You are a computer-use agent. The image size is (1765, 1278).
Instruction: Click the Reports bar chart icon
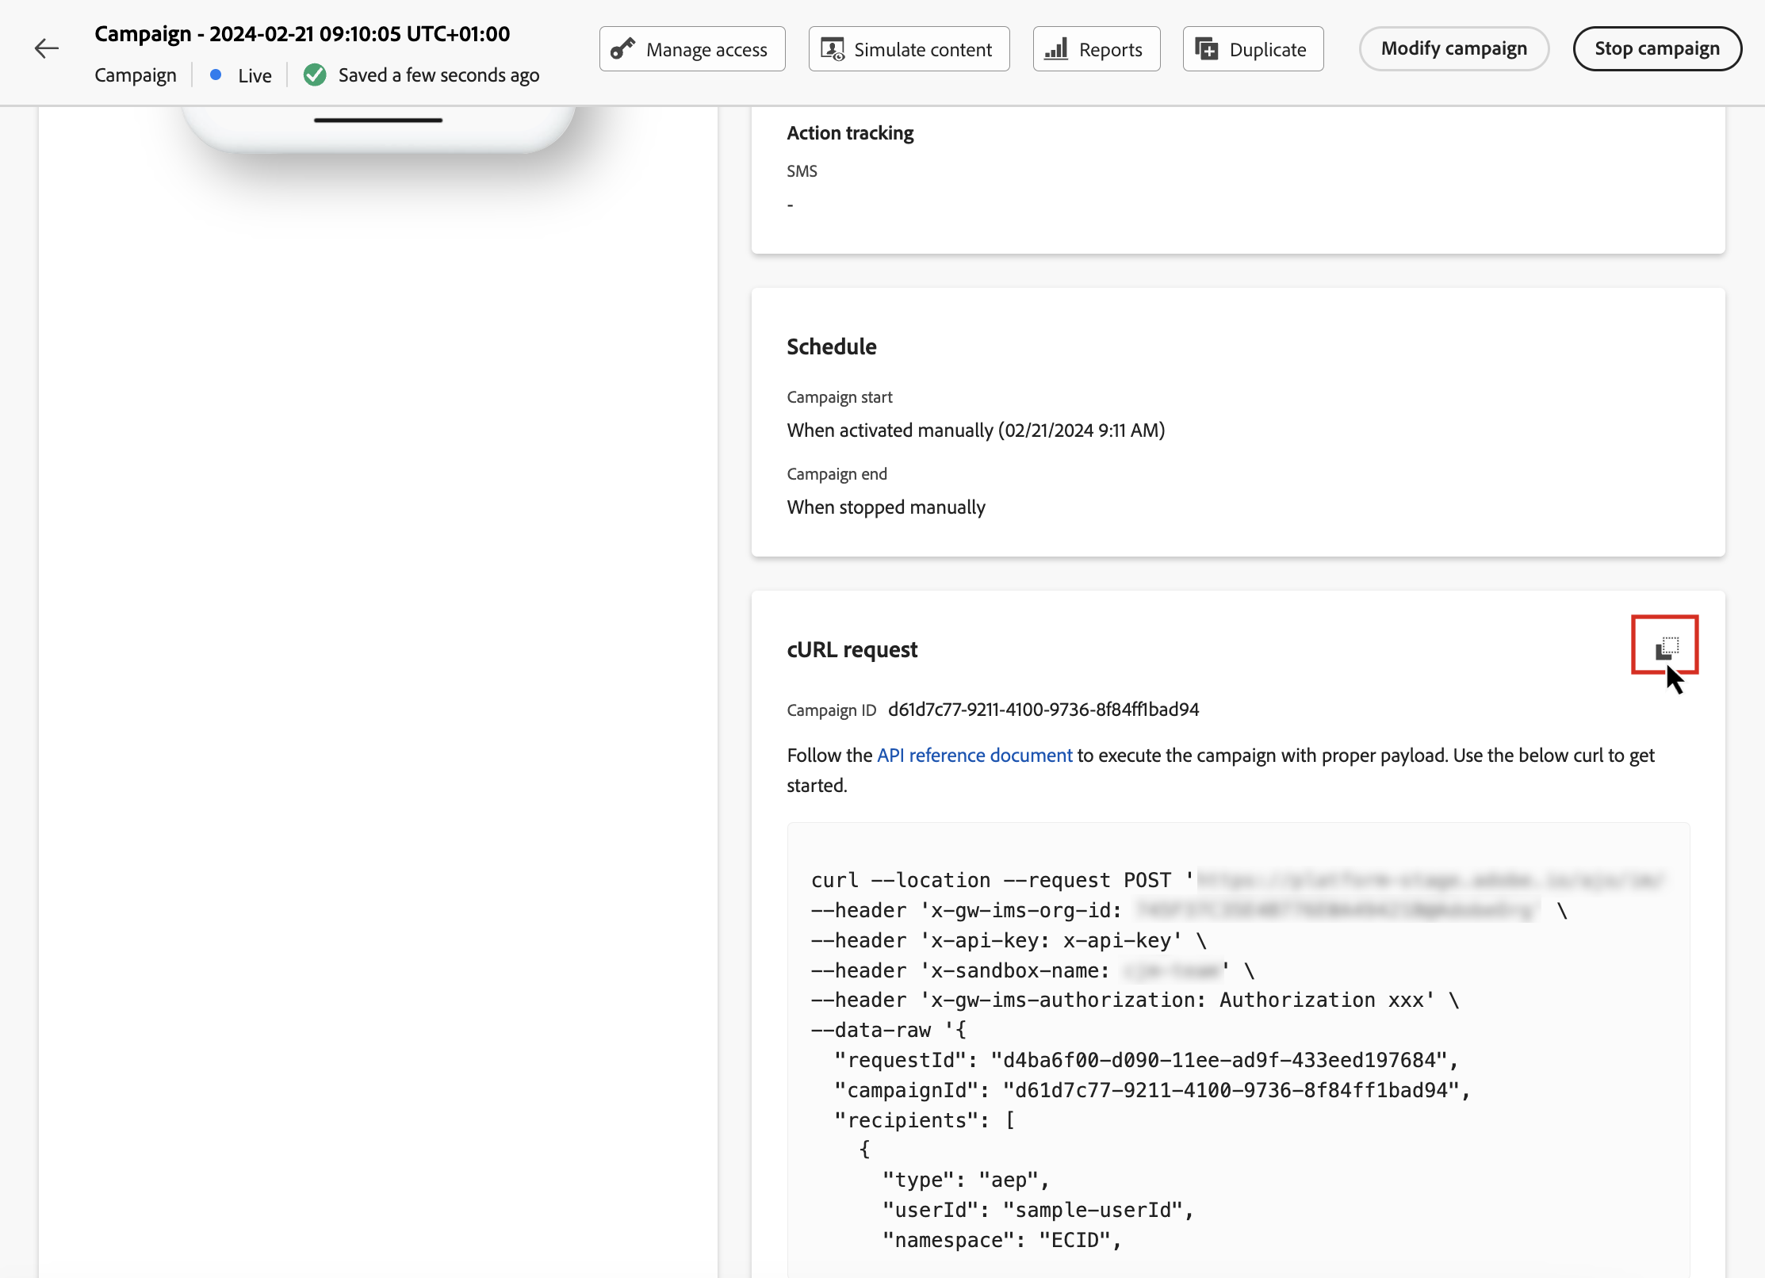coord(1056,49)
